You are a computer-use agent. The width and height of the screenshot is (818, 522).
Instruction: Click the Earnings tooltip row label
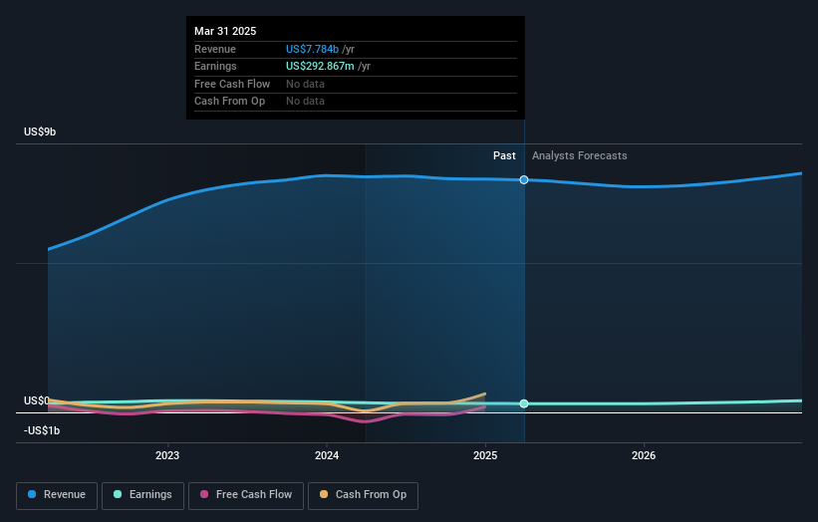click(x=215, y=66)
